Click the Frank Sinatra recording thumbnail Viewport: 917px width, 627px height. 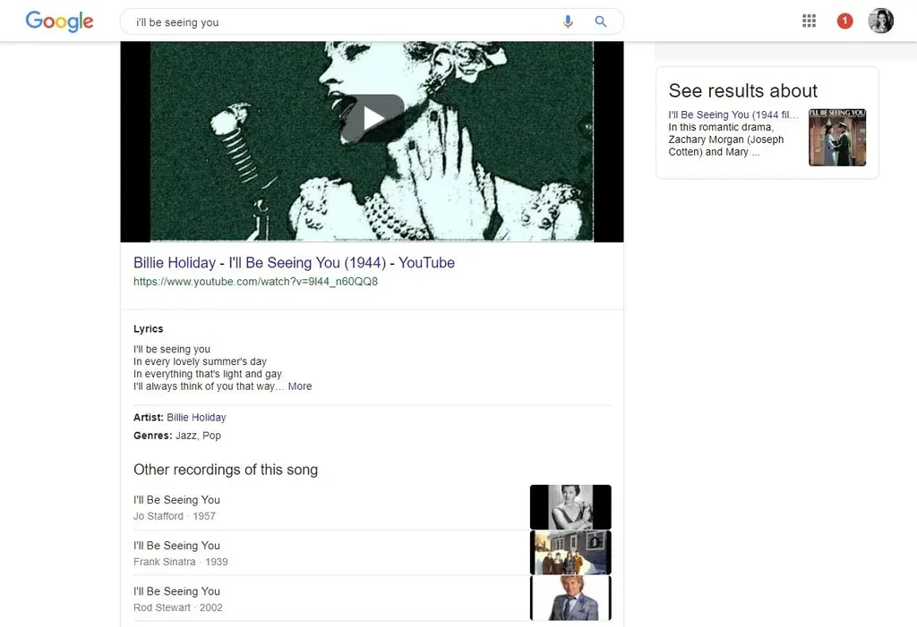pyautogui.click(x=570, y=553)
